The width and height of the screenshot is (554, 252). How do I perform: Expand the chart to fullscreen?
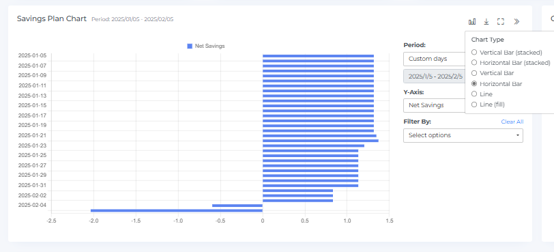tap(501, 22)
